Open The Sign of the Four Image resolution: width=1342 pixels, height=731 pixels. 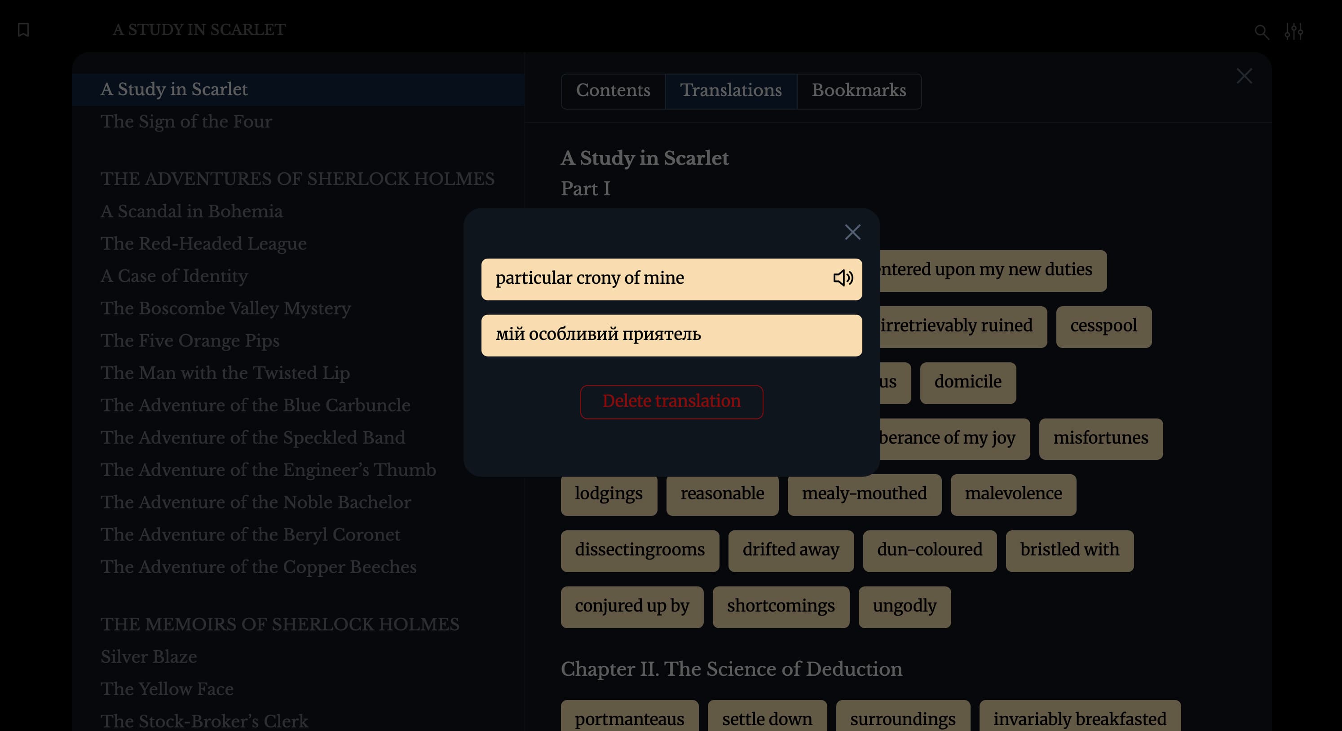(186, 122)
